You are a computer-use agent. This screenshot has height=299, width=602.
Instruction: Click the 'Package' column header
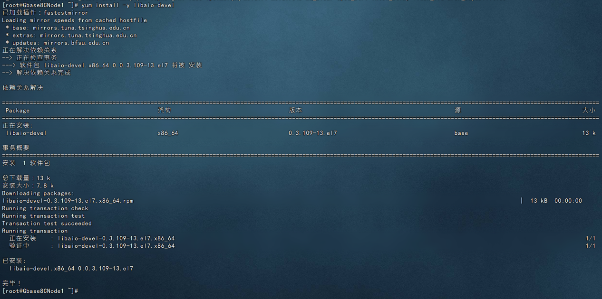[18, 111]
